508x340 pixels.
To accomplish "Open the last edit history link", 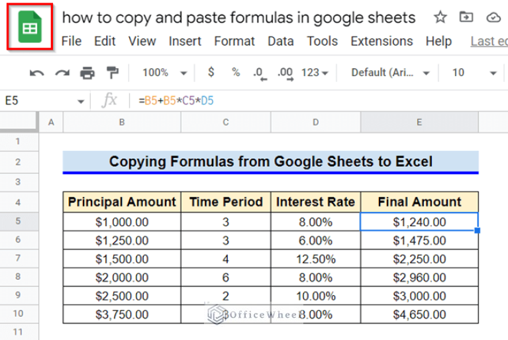I will click(x=488, y=41).
